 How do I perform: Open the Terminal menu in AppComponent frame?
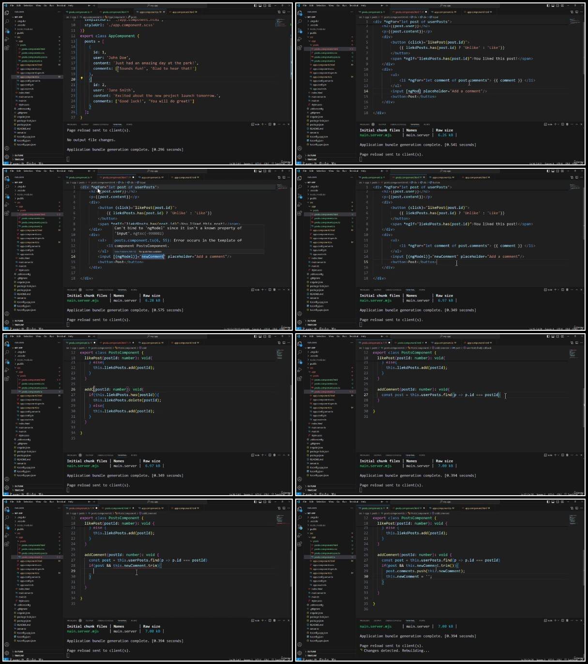[61, 5]
